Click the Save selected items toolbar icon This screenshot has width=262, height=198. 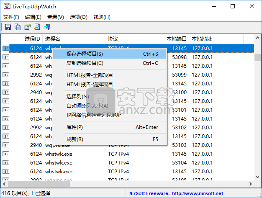point(8,27)
